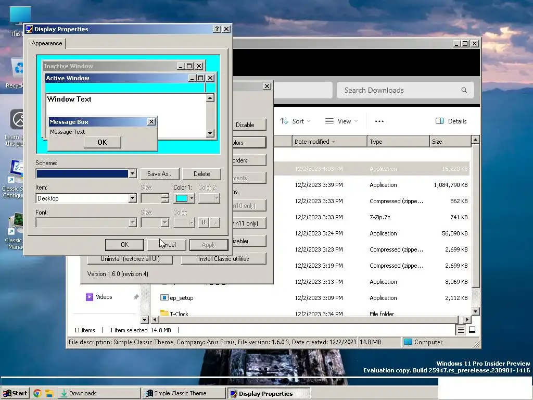533x400 pixels.
Task: Click Uninstall (restores all UI) button
Action: tap(130, 259)
